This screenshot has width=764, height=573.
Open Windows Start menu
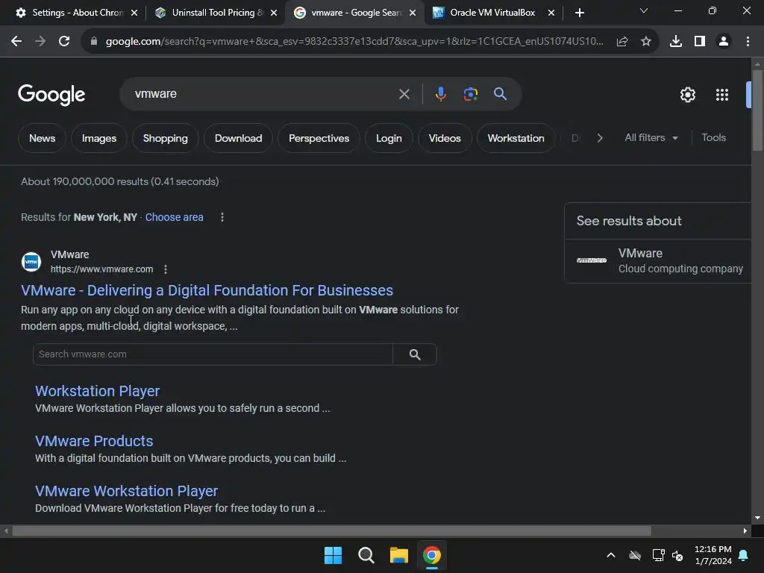coord(334,555)
